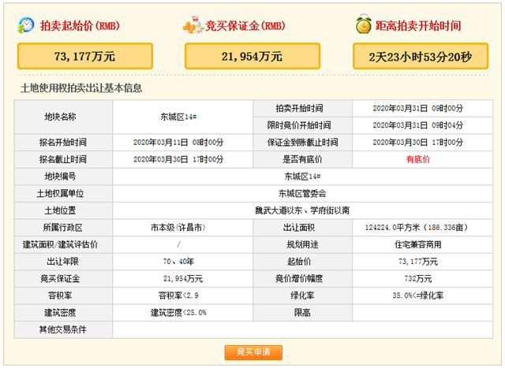The height and width of the screenshot is (368, 505).
Task: Click the 地块编号 label cell
Action: click(63, 177)
